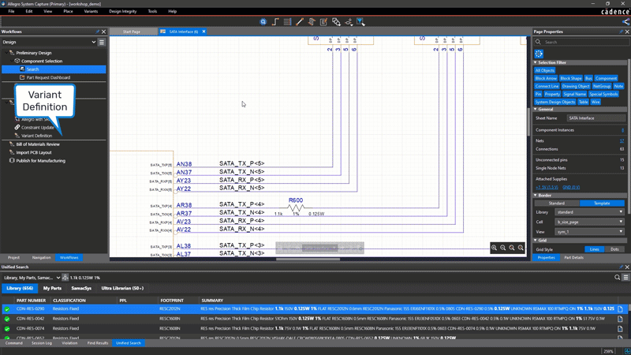Toggle the Pin selection filter
Viewport: 631px width, 355px height.
click(539, 94)
